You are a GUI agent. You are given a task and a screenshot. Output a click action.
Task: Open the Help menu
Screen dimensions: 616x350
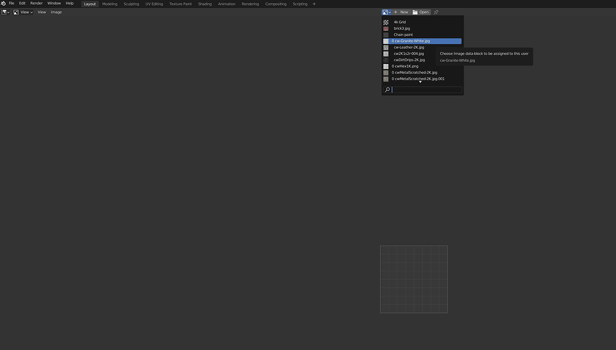pyautogui.click(x=70, y=3)
